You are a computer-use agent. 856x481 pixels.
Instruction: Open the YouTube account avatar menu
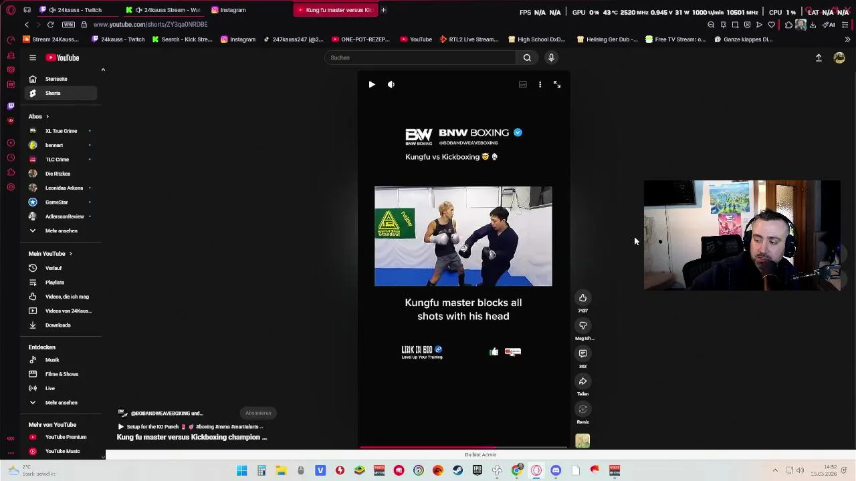coord(839,58)
